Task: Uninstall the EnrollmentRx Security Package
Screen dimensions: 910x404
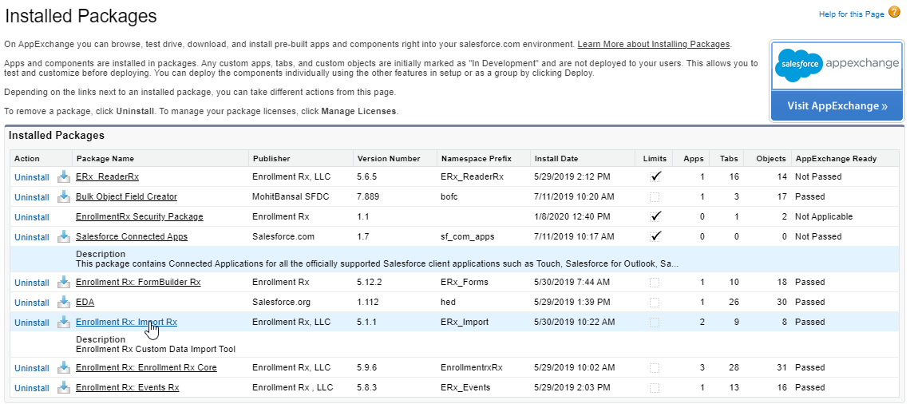Action: click(x=32, y=217)
